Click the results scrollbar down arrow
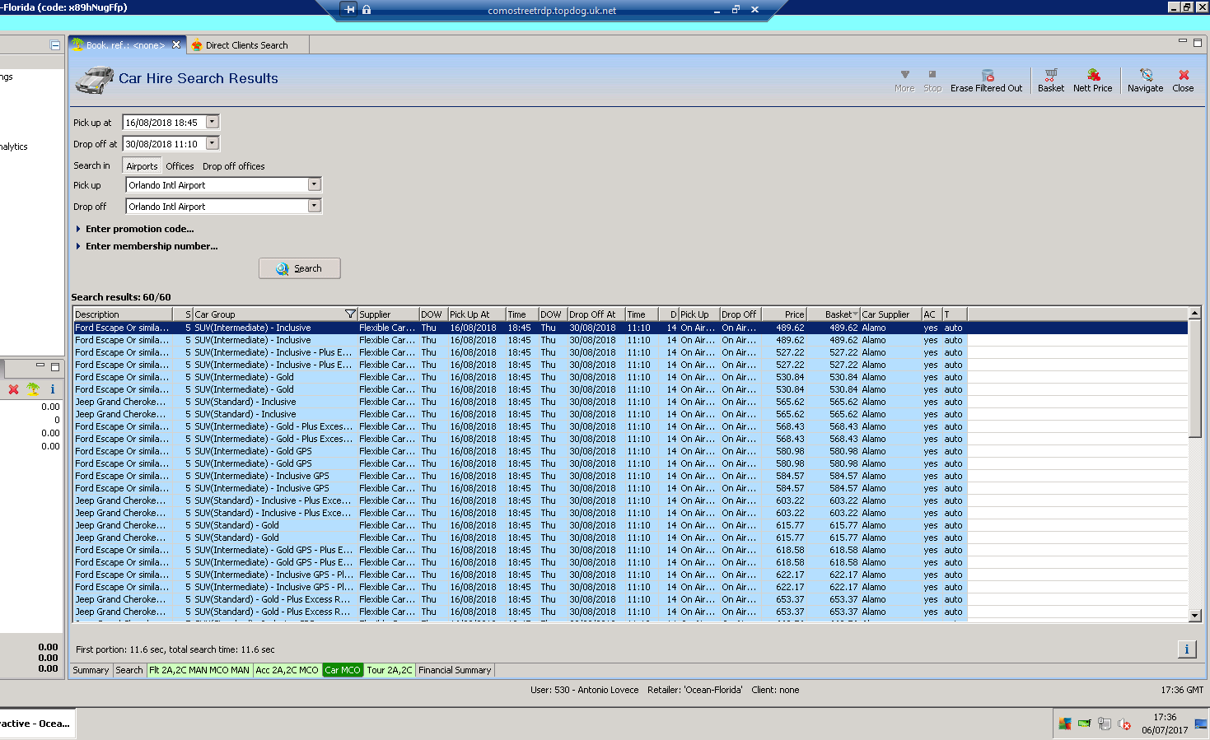 coord(1194,615)
